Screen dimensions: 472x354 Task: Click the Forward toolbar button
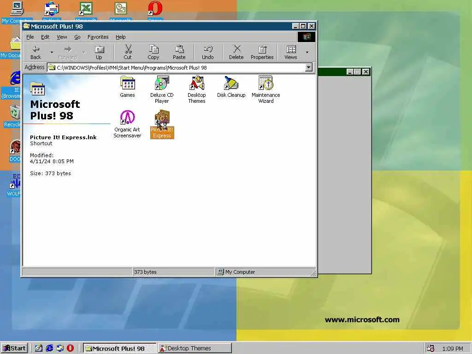point(67,53)
